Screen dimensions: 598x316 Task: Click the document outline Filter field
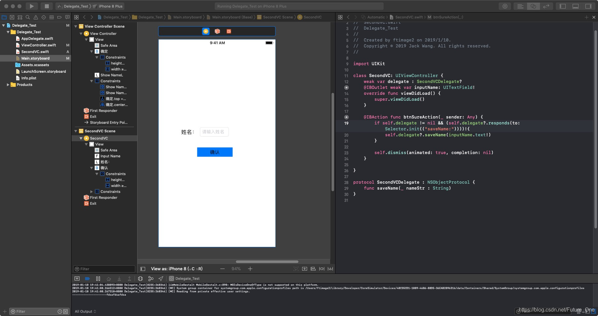104,269
